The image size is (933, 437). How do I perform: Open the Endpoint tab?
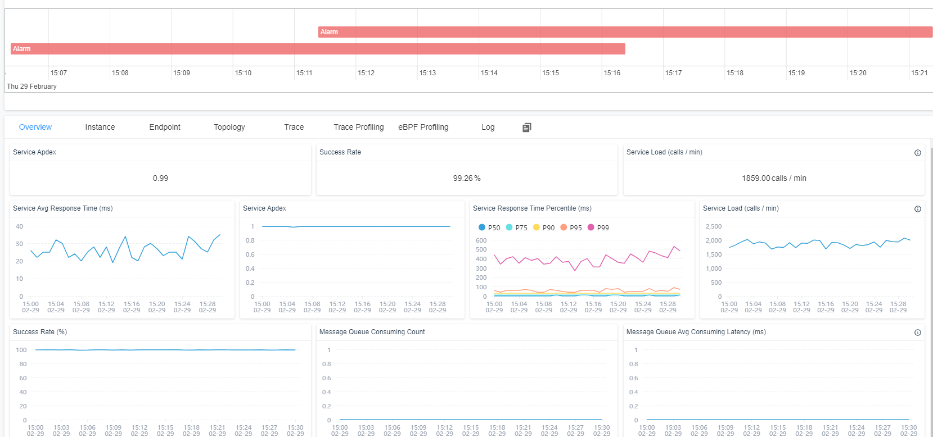coord(165,127)
